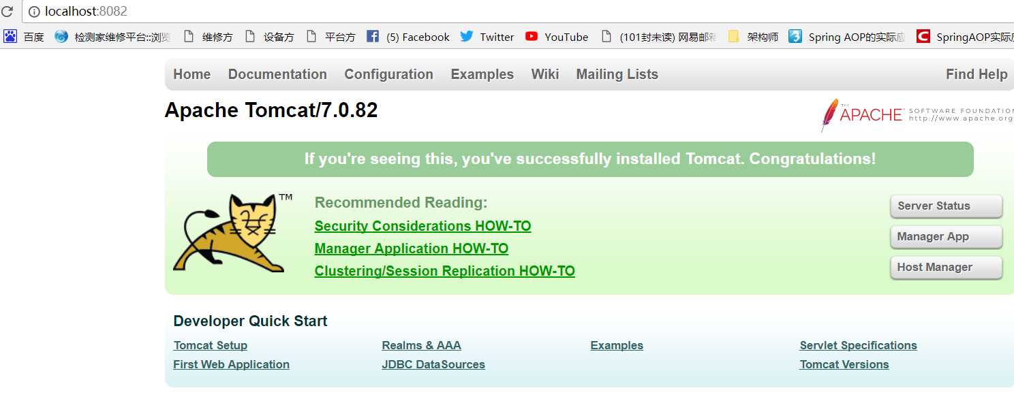Open the Tomcat Versions link
The image size is (1014, 401).
click(844, 364)
